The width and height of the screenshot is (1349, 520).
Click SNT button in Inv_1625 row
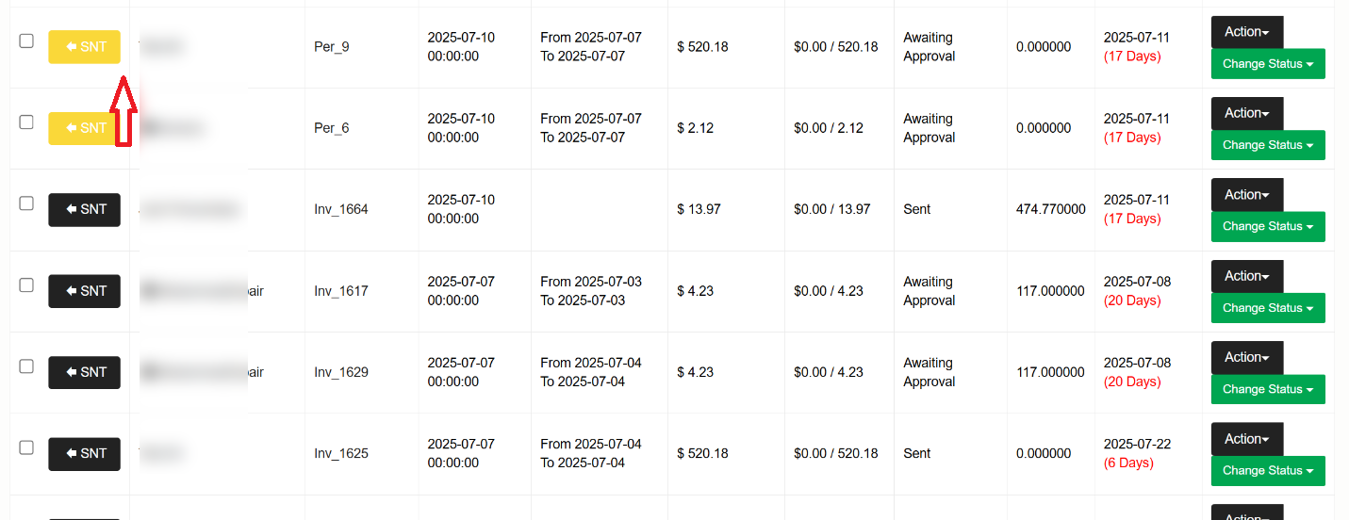pyautogui.click(x=84, y=453)
